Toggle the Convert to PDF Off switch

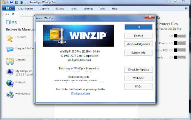coord(180,50)
